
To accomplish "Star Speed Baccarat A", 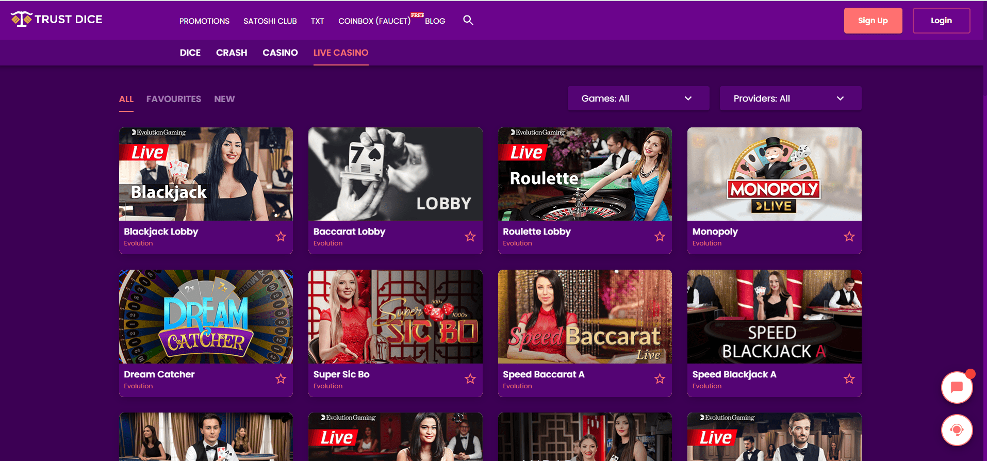I will [x=660, y=379].
